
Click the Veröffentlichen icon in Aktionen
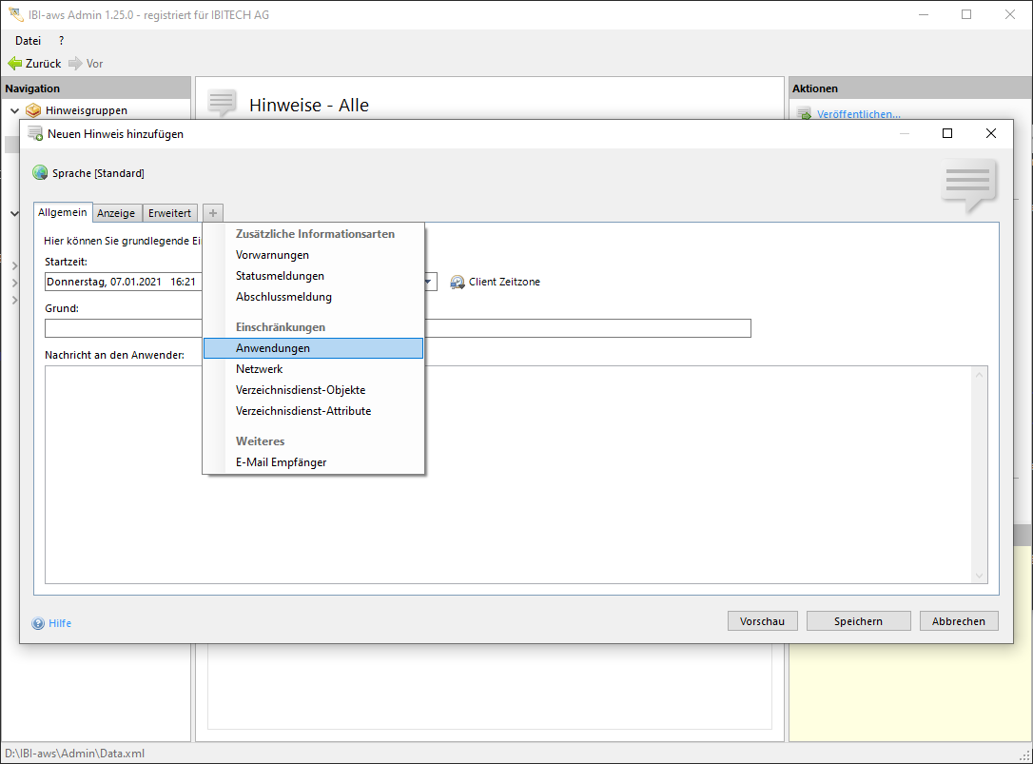point(804,114)
